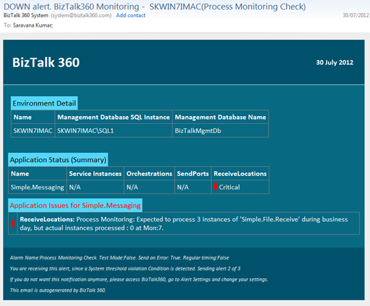The height and width of the screenshot is (306, 370).
Task: Click the BizTalkMgmtDb database name cell
Action: click(221, 130)
